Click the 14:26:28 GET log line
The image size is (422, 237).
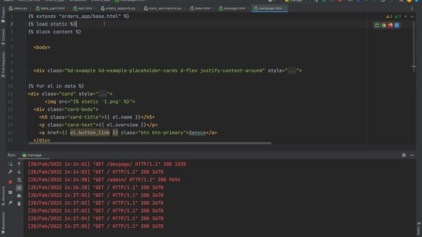tap(96, 188)
